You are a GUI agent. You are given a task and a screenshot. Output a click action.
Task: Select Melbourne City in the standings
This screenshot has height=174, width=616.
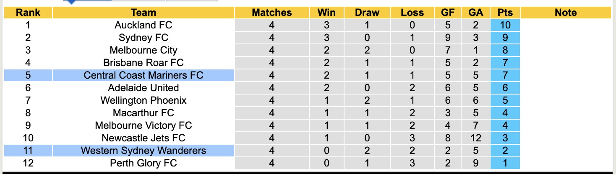(143, 50)
